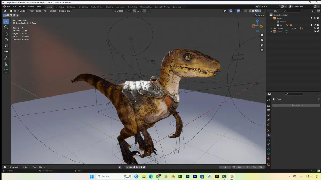This screenshot has width=321, height=180.
Task: Disable Plane in renders camera icon
Action: 318,32
